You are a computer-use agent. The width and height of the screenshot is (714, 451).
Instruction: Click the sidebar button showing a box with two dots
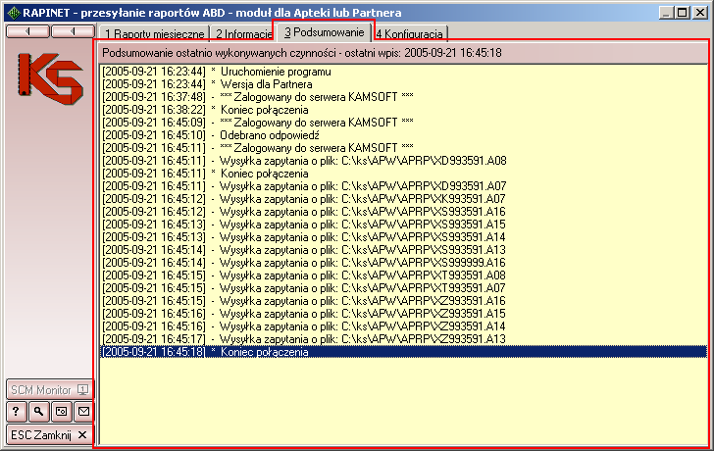[62, 412]
